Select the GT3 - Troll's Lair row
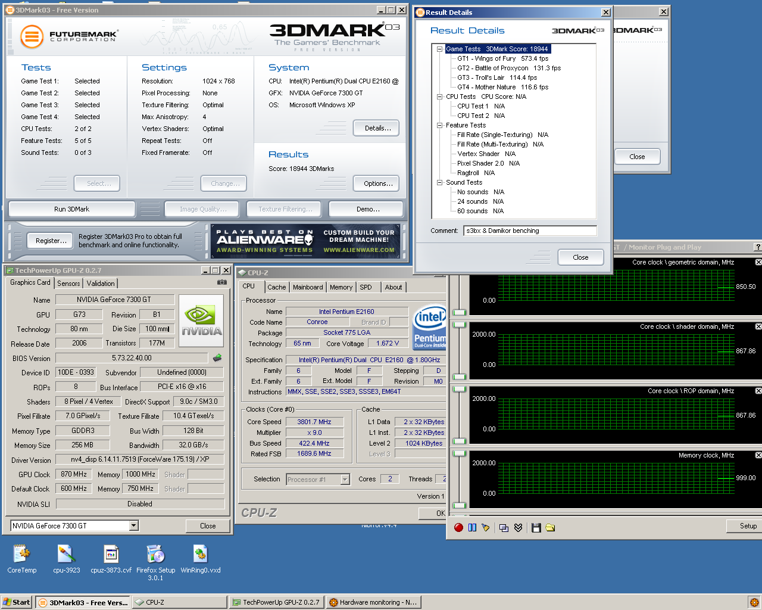The image size is (762, 610). 497,77
